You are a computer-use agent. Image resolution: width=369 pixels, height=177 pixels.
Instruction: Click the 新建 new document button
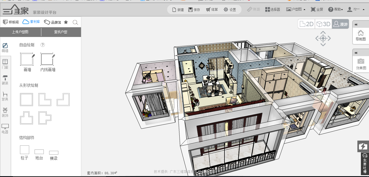pos(178,10)
